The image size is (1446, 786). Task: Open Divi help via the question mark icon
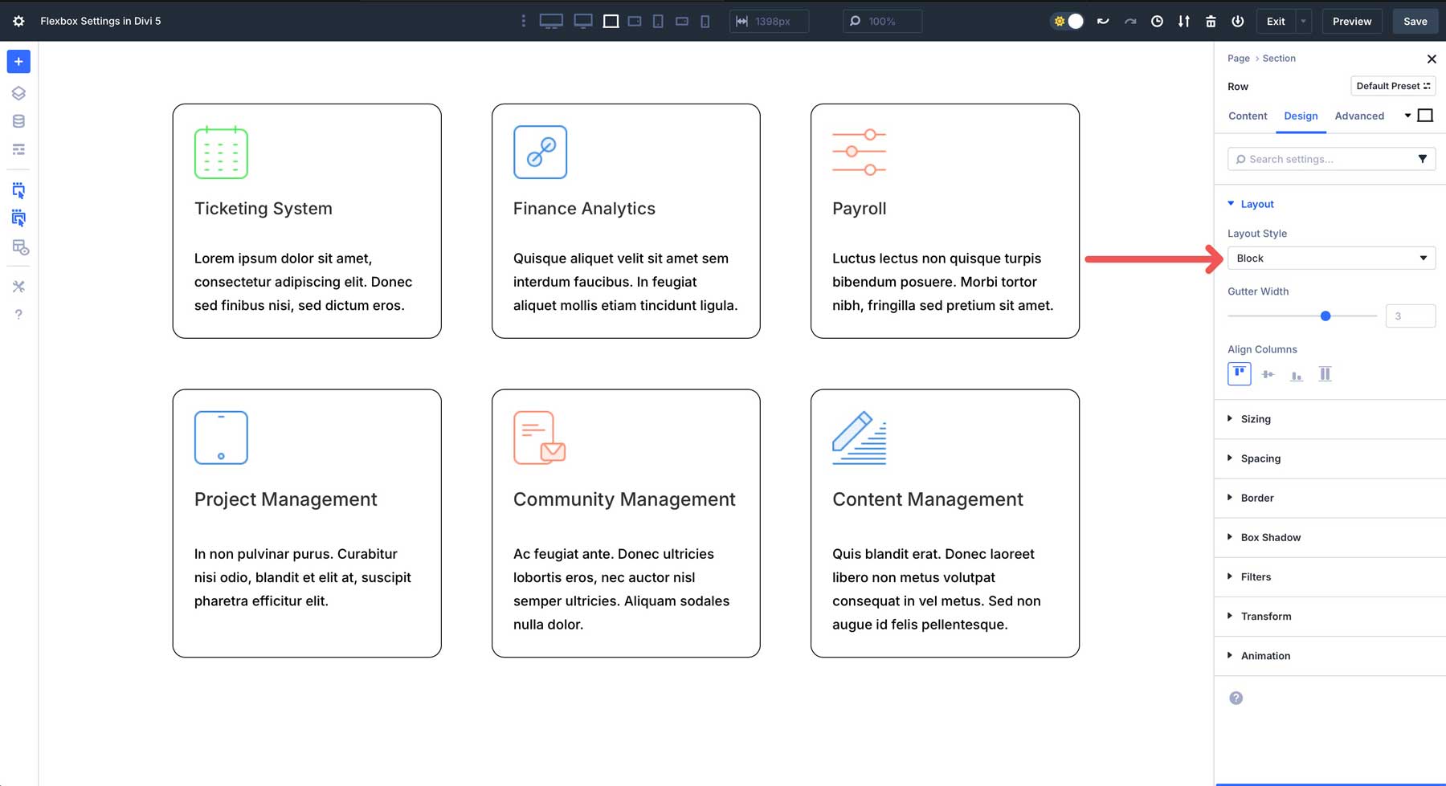pos(18,314)
